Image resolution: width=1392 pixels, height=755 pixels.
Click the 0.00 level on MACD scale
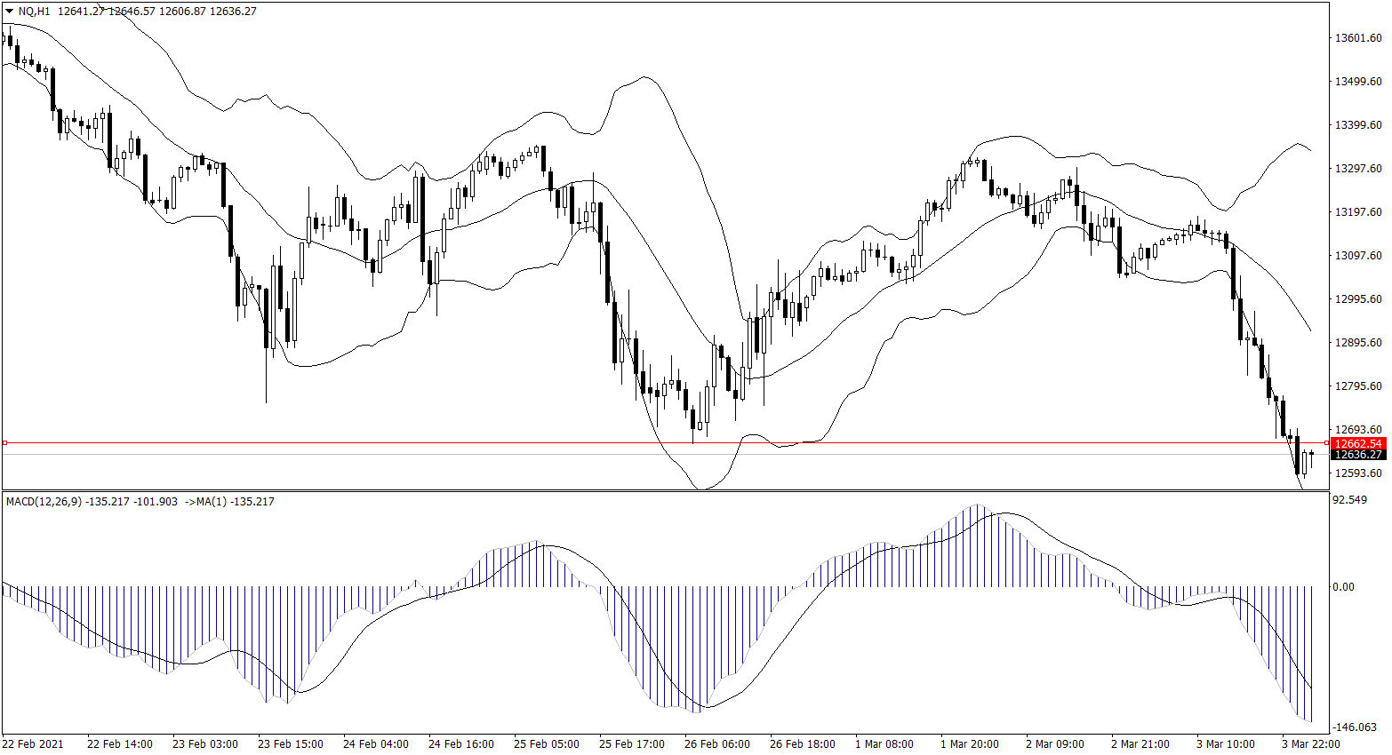point(1342,587)
